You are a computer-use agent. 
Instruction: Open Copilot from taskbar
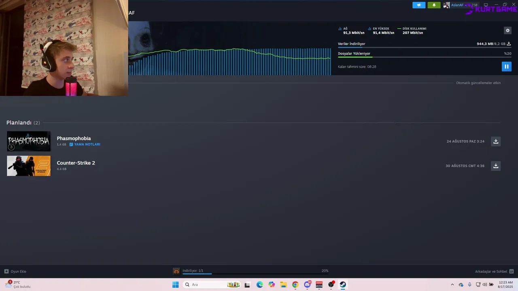272,285
